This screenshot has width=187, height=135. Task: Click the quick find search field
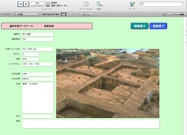(x=161, y=4)
